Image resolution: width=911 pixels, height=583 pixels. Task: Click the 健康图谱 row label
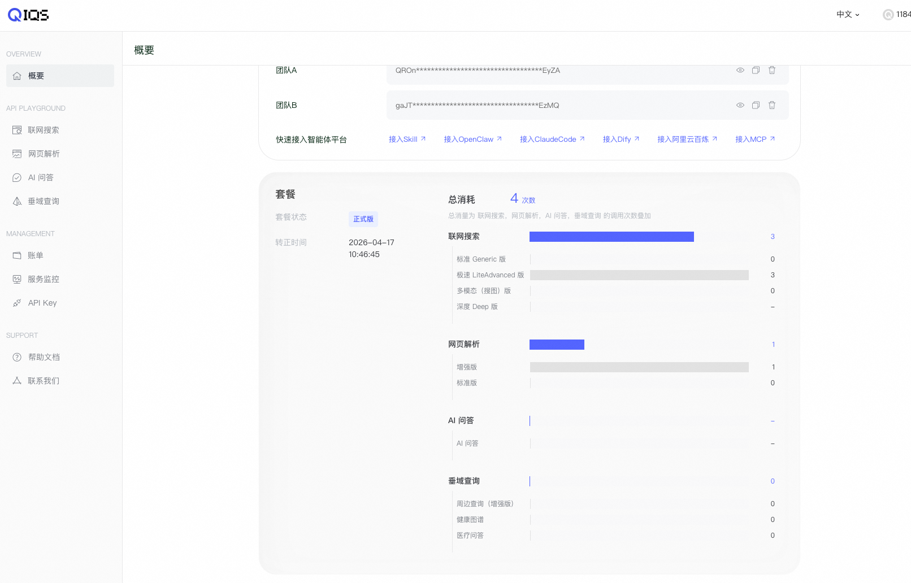(x=470, y=520)
